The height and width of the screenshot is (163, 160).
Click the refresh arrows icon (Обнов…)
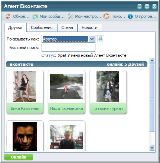[8, 16]
